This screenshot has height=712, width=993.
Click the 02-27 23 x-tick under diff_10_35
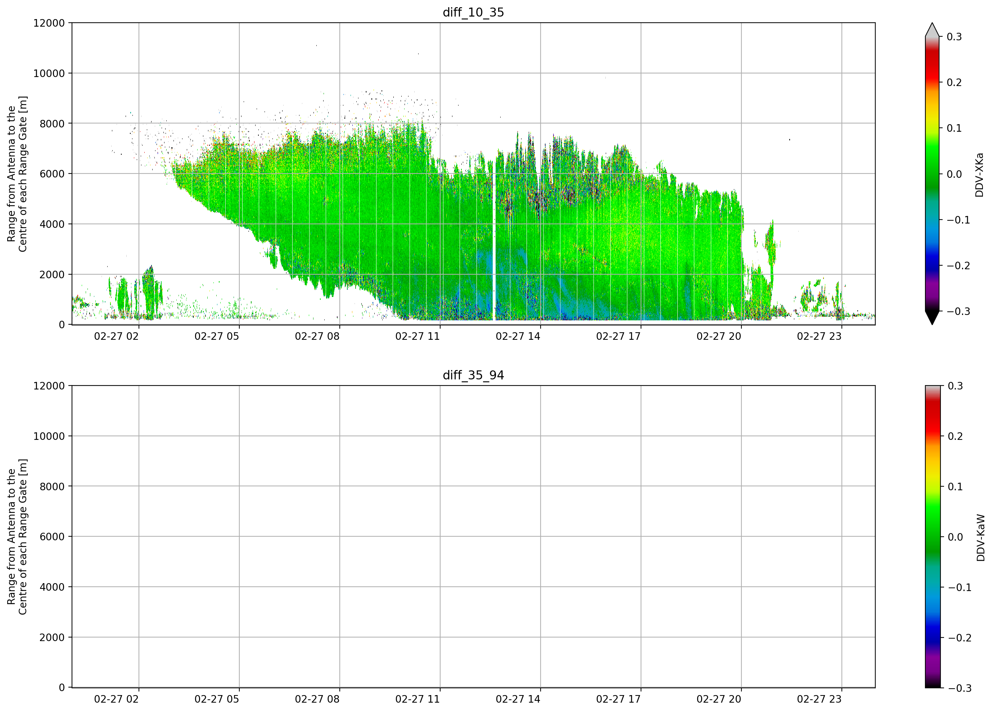[819, 336]
